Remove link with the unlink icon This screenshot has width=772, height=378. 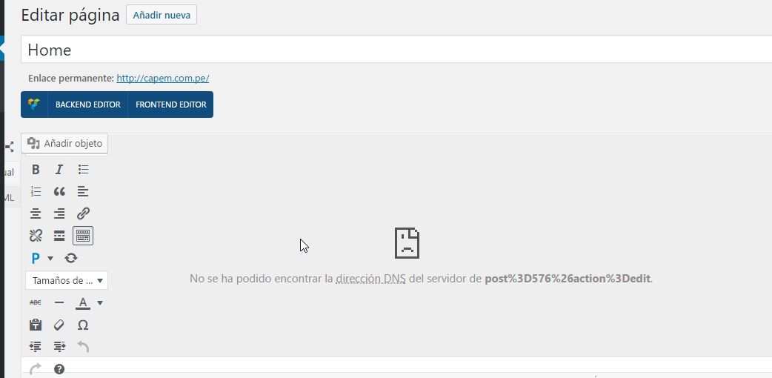36,236
